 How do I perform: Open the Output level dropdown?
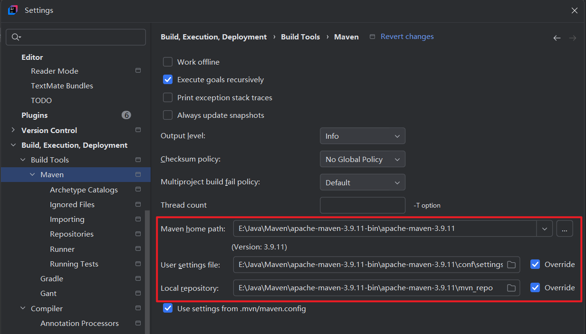tap(363, 136)
